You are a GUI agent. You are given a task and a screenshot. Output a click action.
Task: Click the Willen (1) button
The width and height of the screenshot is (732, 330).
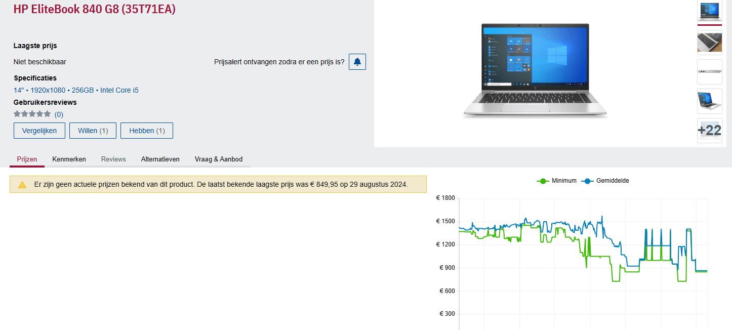coord(93,131)
